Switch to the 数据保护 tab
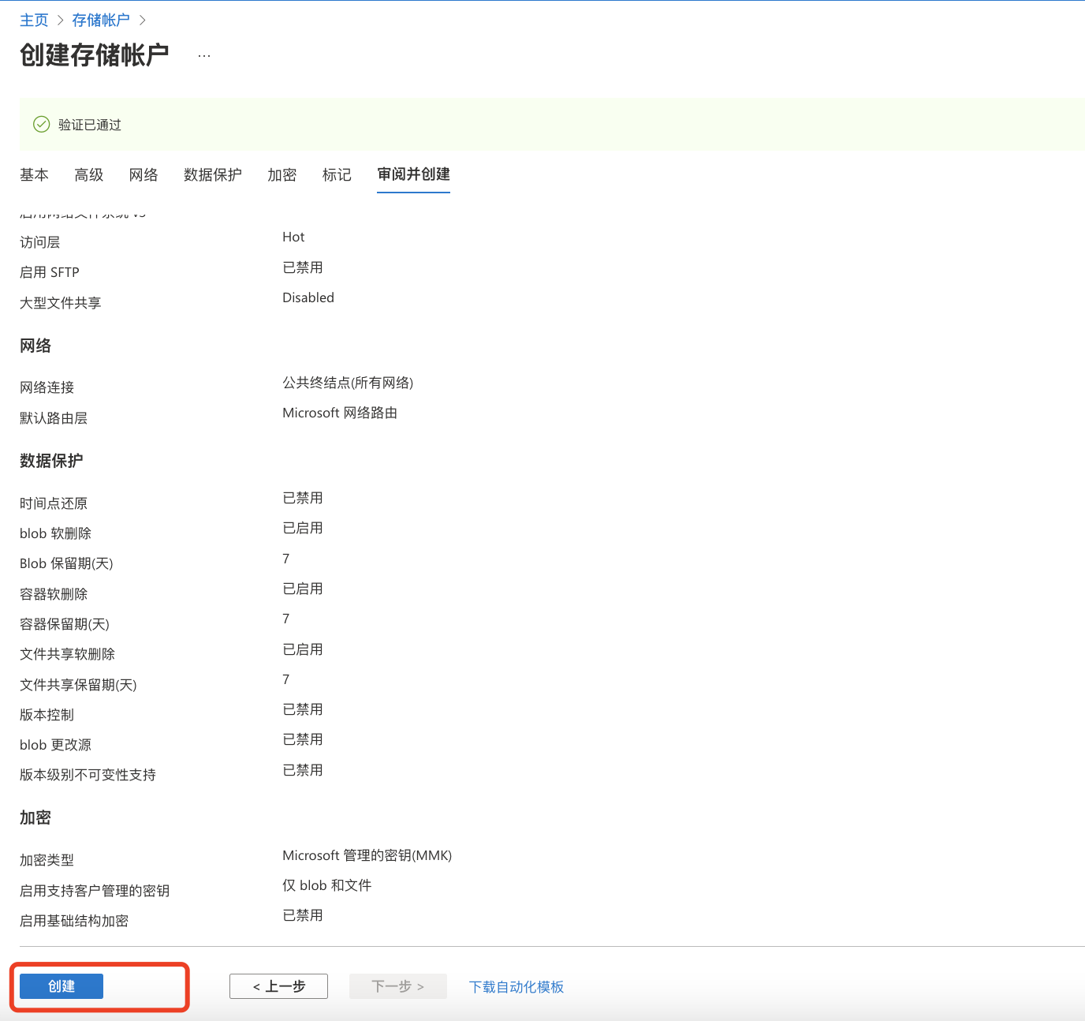 [213, 175]
